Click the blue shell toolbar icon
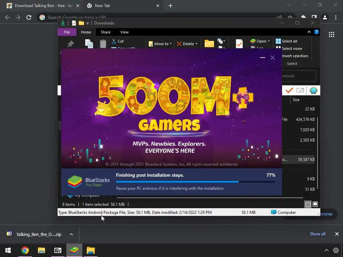Image resolution: width=343 pixels, height=257 pixels. (314, 90)
